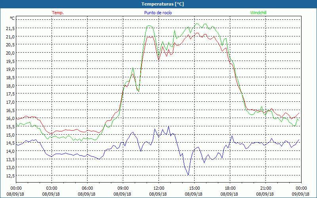Select the red 'Temp.' legend label
The width and height of the screenshot is (317, 198).
point(58,13)
